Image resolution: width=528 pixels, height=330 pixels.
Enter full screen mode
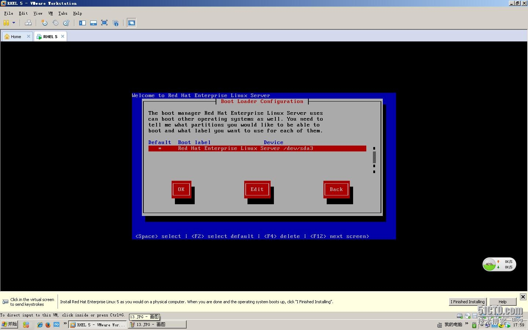tap(104, 23)
